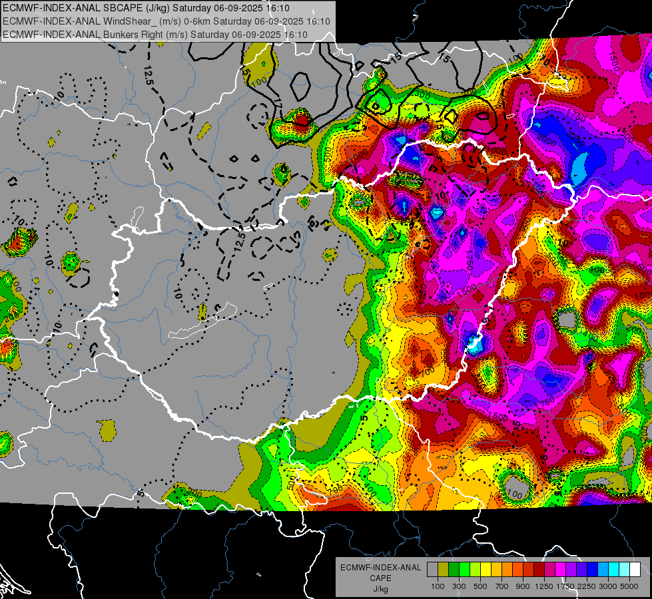Click the 2250 contour label on the map
The height and width of the screenshot is (599, 652).
(575, 140)
